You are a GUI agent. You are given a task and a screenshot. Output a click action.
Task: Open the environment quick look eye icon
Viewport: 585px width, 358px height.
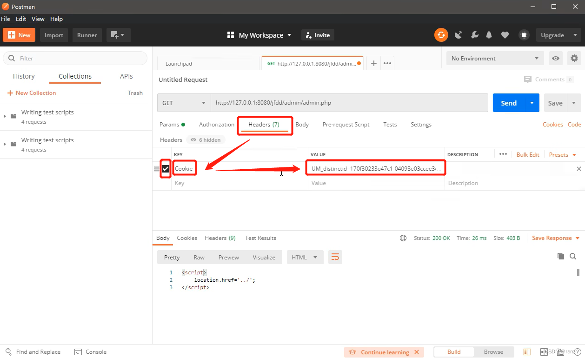point(555,58)
